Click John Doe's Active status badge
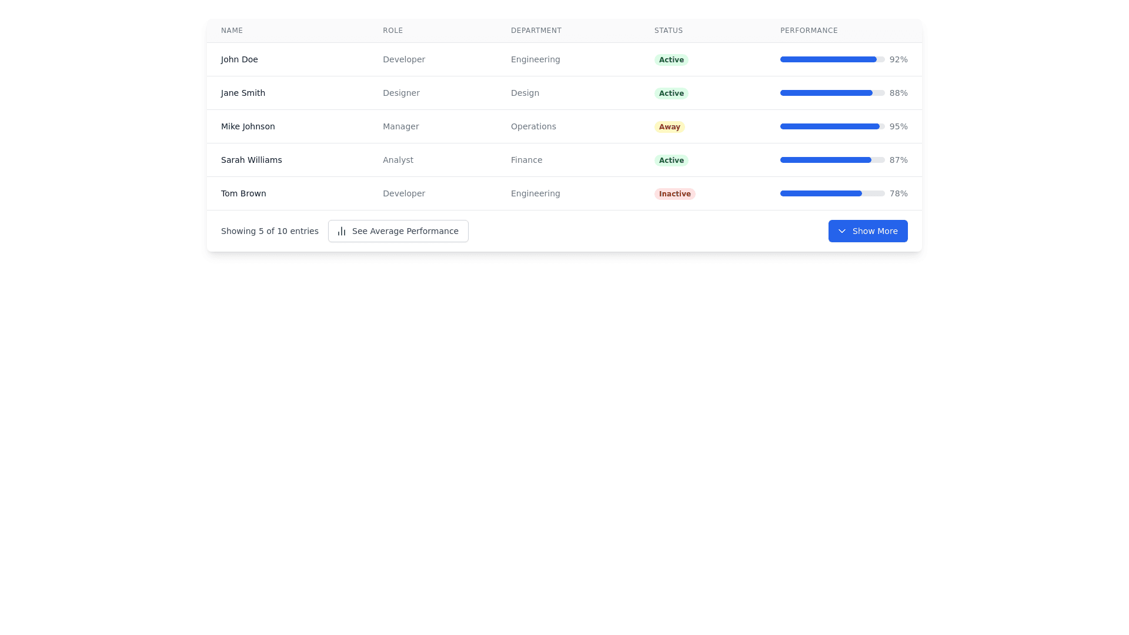Screen dimensions: 1129x635 tap(671, 60)
